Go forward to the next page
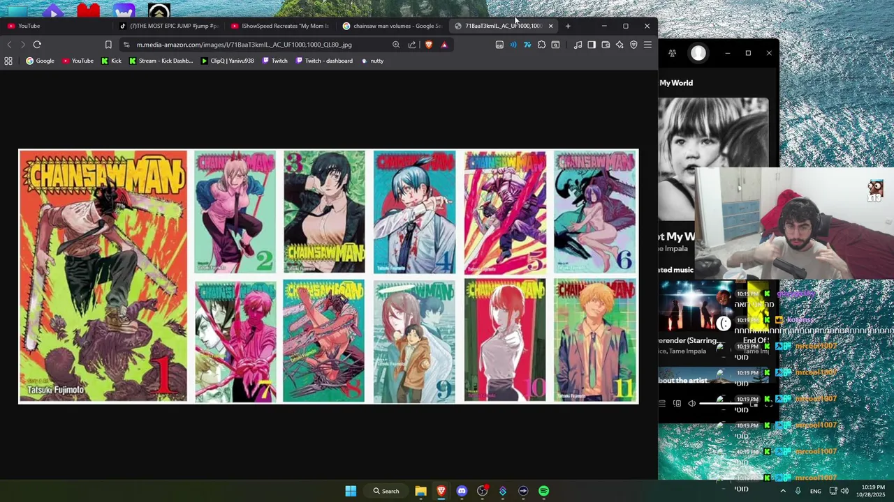894x502 pixels. (23, 45)
